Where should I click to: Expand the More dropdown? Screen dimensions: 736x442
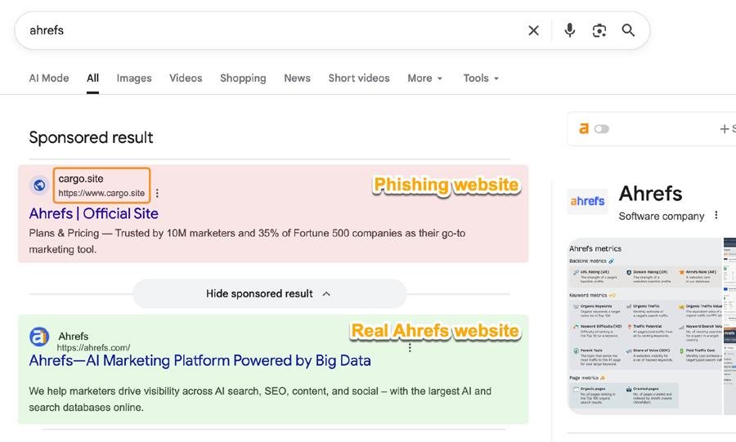(424, 78)
